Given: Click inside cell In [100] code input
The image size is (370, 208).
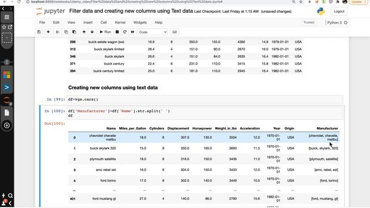Looking at the screenshot, I should pyautogui.click(x=205, y=113).
